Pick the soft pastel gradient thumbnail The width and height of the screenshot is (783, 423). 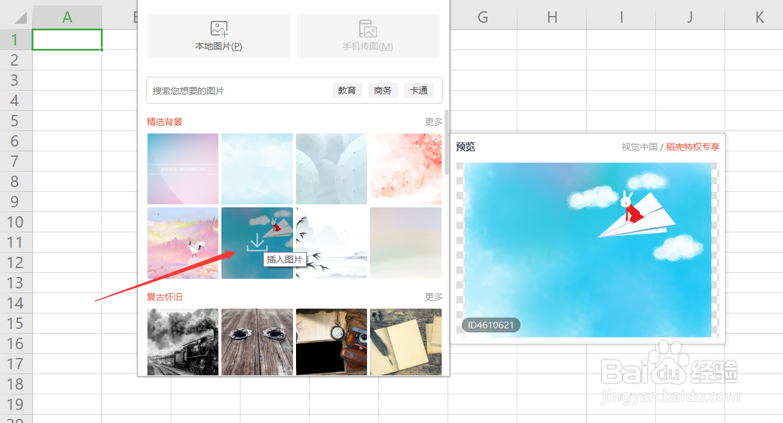coord(406,243)
